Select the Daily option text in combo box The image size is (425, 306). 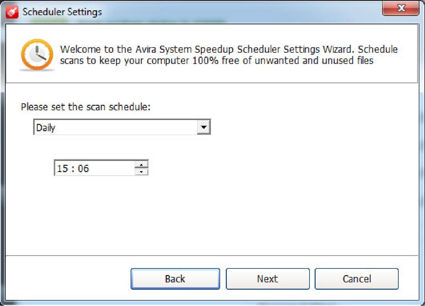coord(45,128)
